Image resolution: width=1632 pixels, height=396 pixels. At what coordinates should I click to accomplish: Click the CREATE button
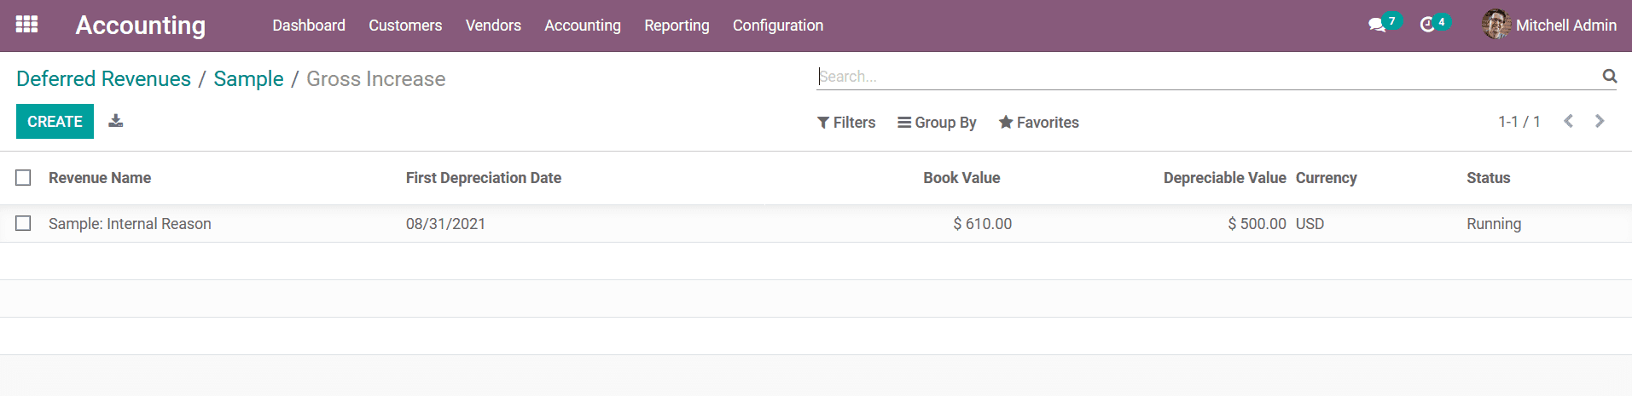(55, 122)
